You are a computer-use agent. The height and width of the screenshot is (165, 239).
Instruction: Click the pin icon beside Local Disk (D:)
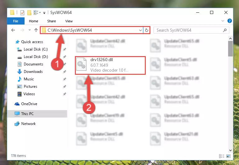(64, 57)
